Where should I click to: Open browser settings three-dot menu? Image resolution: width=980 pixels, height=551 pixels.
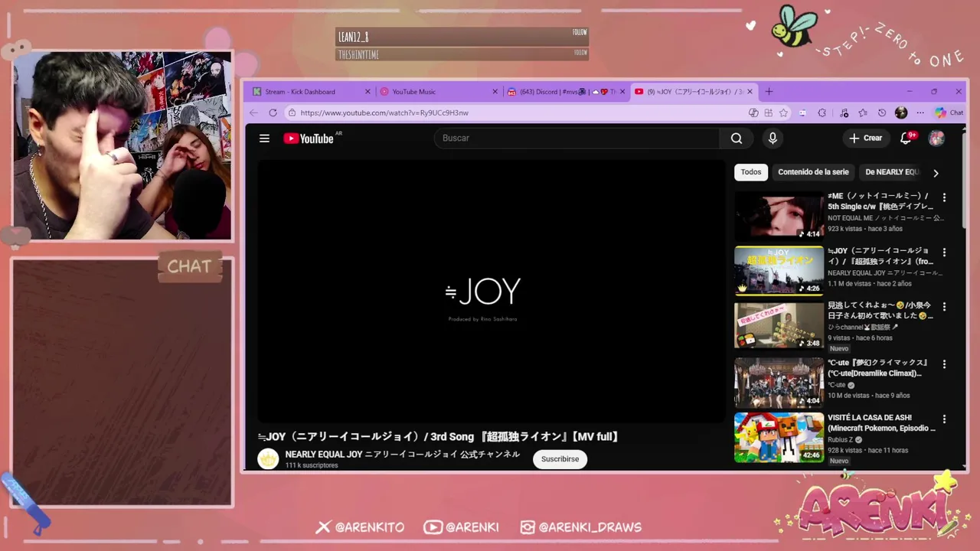point(920,112)
